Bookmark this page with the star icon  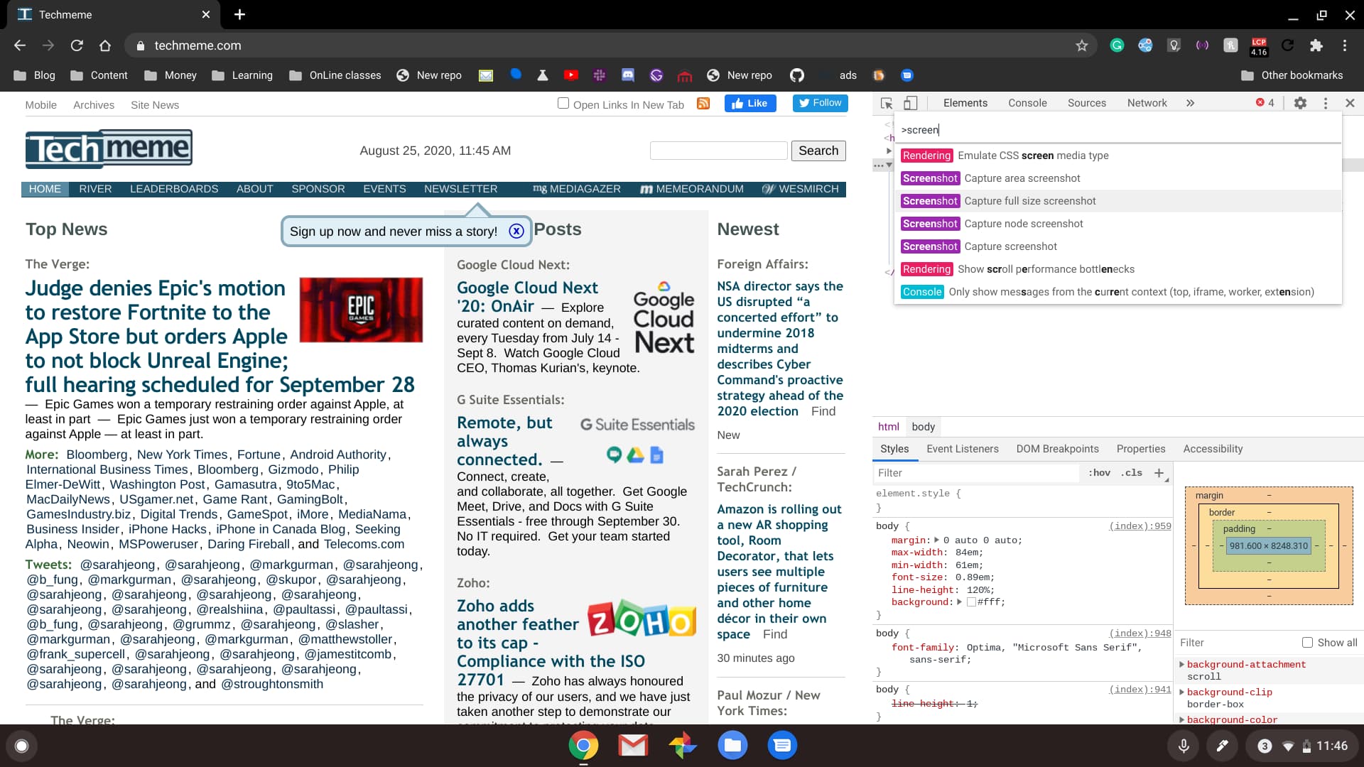(1081, 45)
